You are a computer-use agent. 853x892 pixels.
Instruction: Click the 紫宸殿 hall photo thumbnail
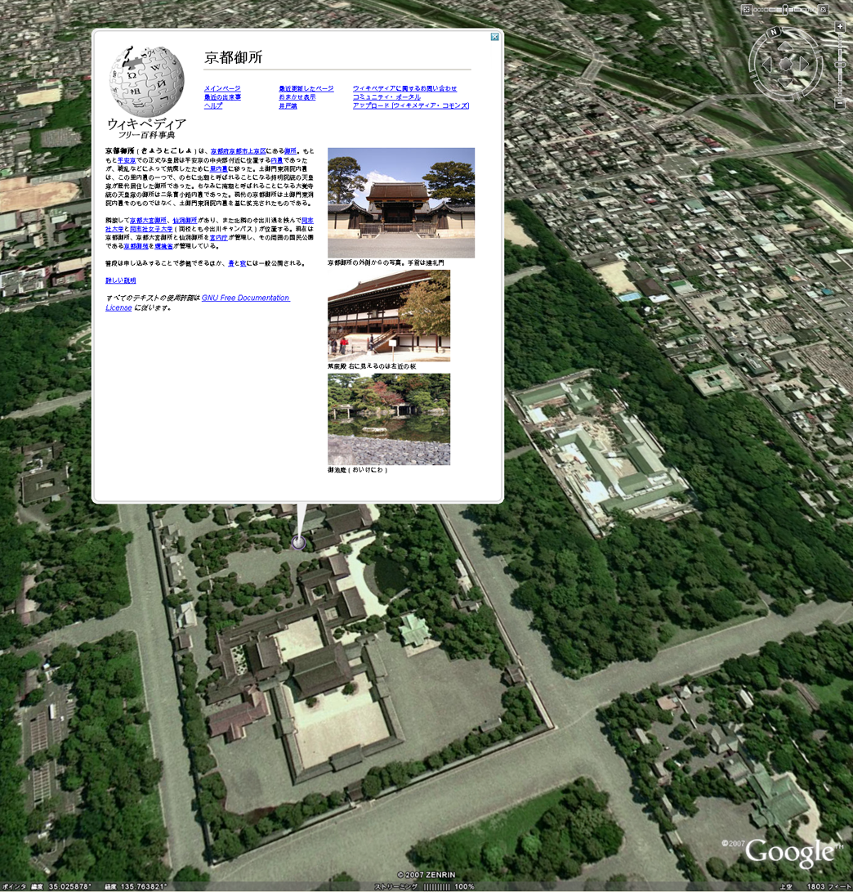click(x=389, y=316)
